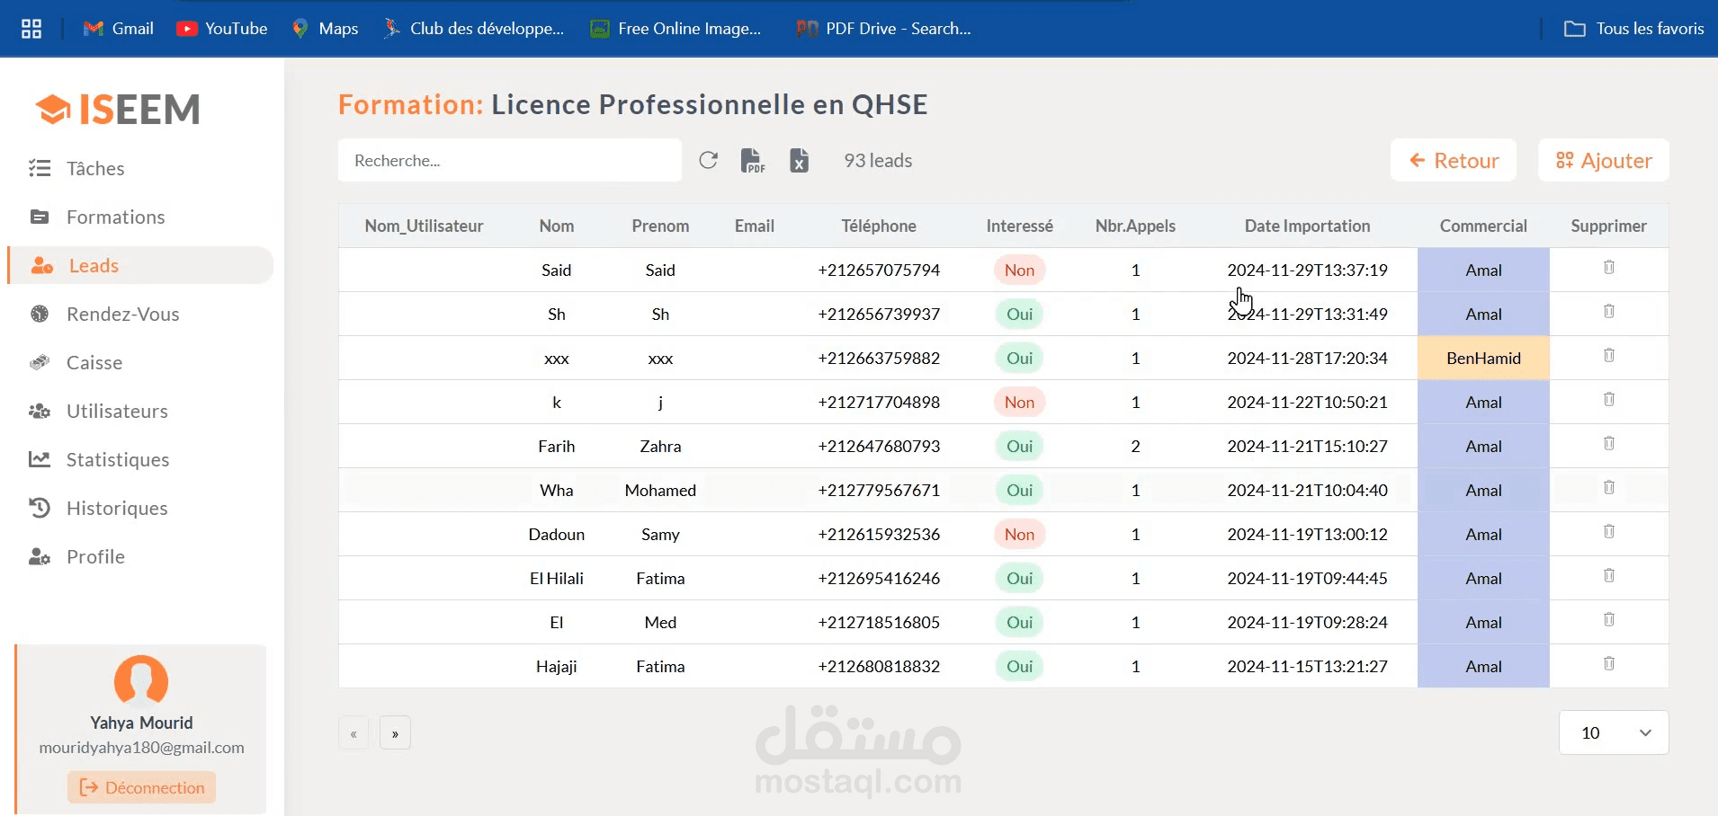This screenshot has width=1718, height=816.
Task: Click Oui badge for Hajaji Fatima
Action: point(1019,666)
